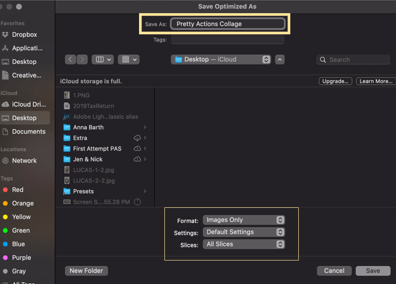The width and height of the screenshot is (396, 284).
Task: Select iCloud Drive in the sidebar
Action: point(27,104)
